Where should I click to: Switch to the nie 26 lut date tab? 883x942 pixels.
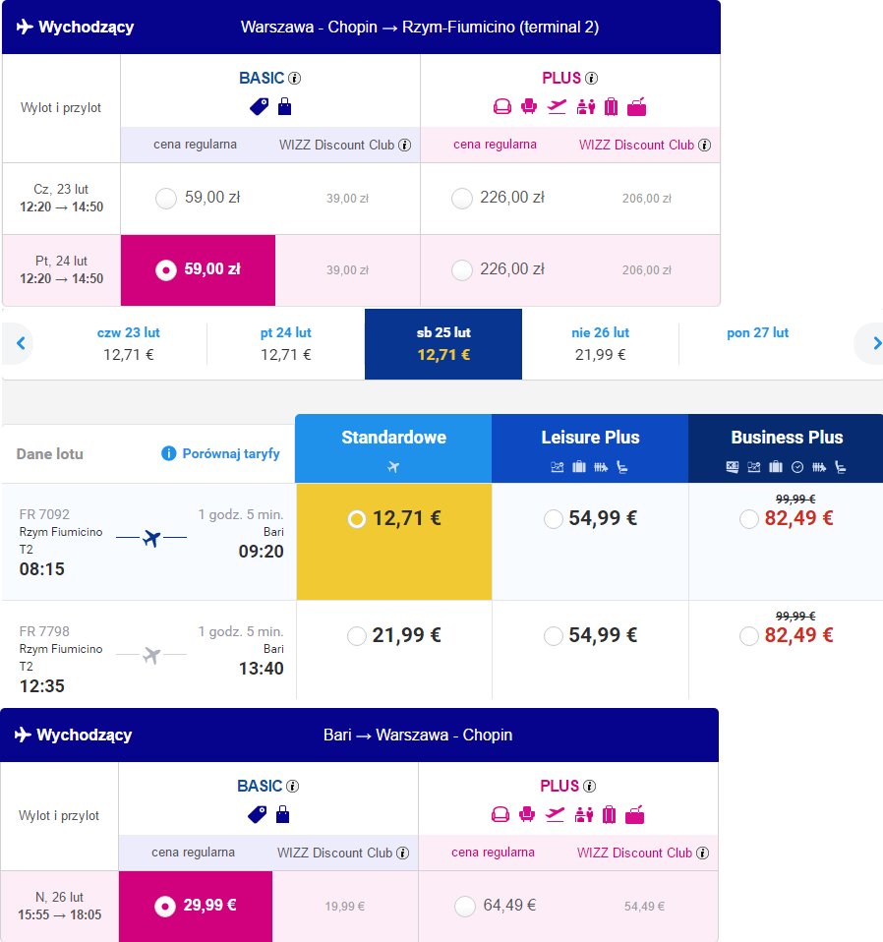pyautogui.click(x=600, y=343)
